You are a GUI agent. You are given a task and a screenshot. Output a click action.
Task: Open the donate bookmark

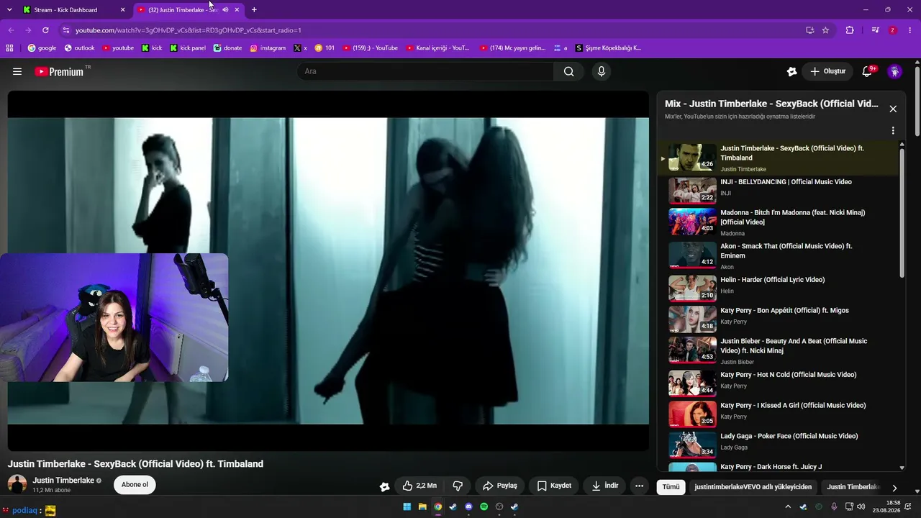[227, 48]
